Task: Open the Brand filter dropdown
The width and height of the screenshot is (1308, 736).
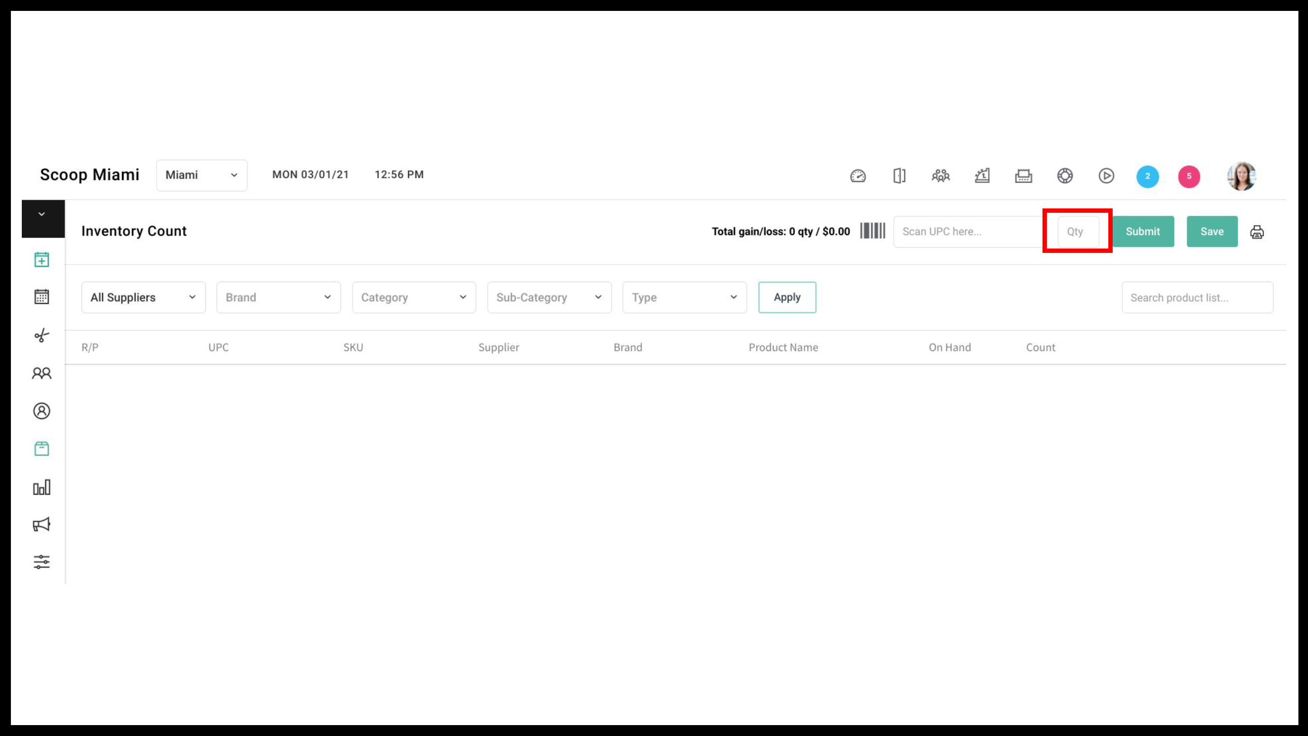Action: (x=278, y=297)
